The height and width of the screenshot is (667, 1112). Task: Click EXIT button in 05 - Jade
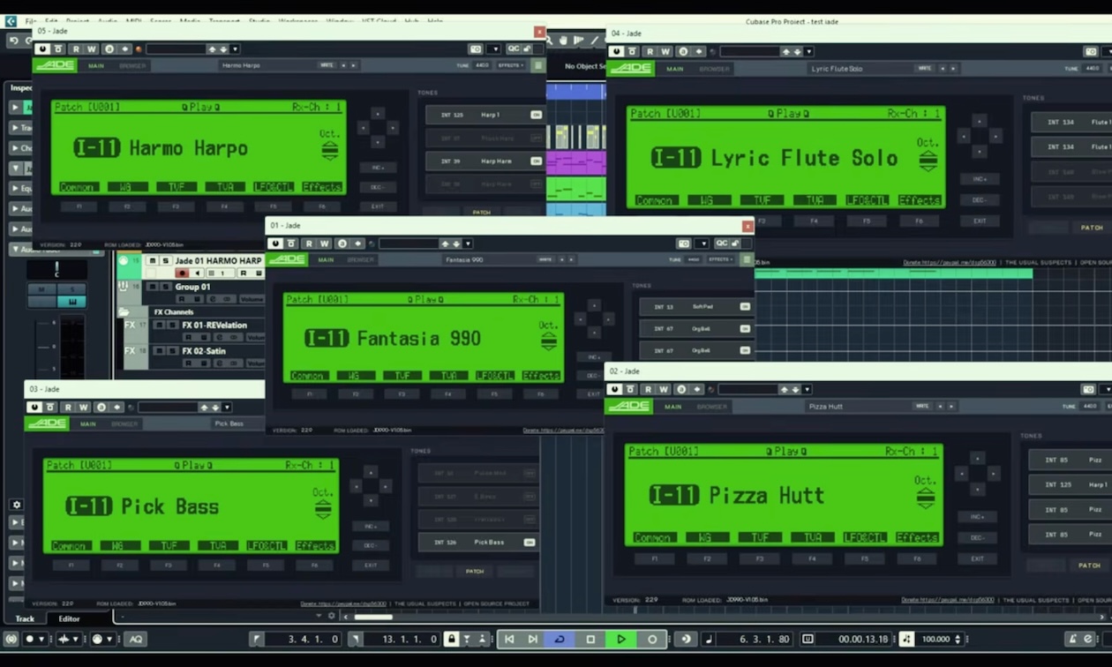(378, 206)
